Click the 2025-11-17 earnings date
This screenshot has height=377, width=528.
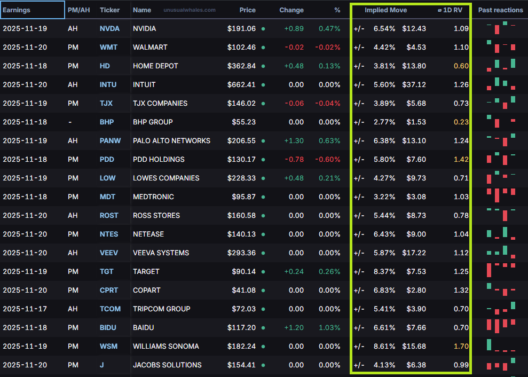pyautogui.click(x=25, y=309)
